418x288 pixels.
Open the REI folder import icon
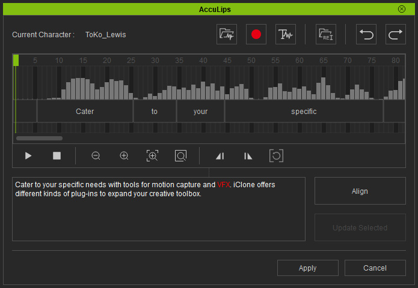tap(325, 35)
